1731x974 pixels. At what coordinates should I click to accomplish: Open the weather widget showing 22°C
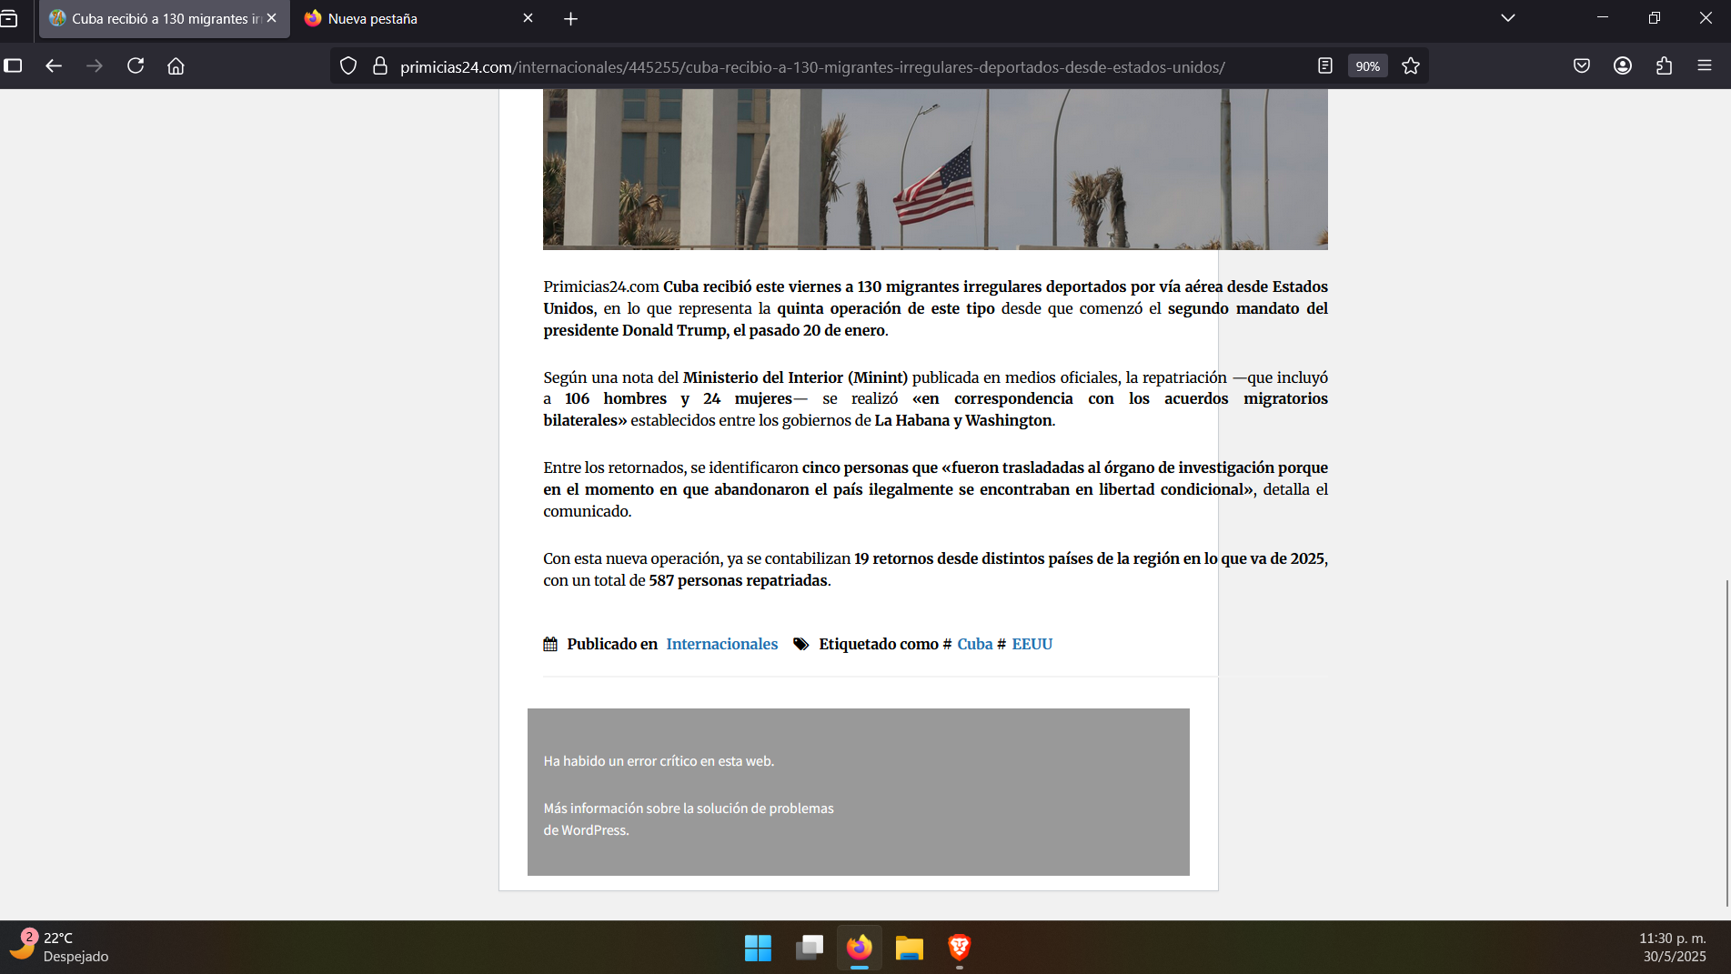coord(59,948)
